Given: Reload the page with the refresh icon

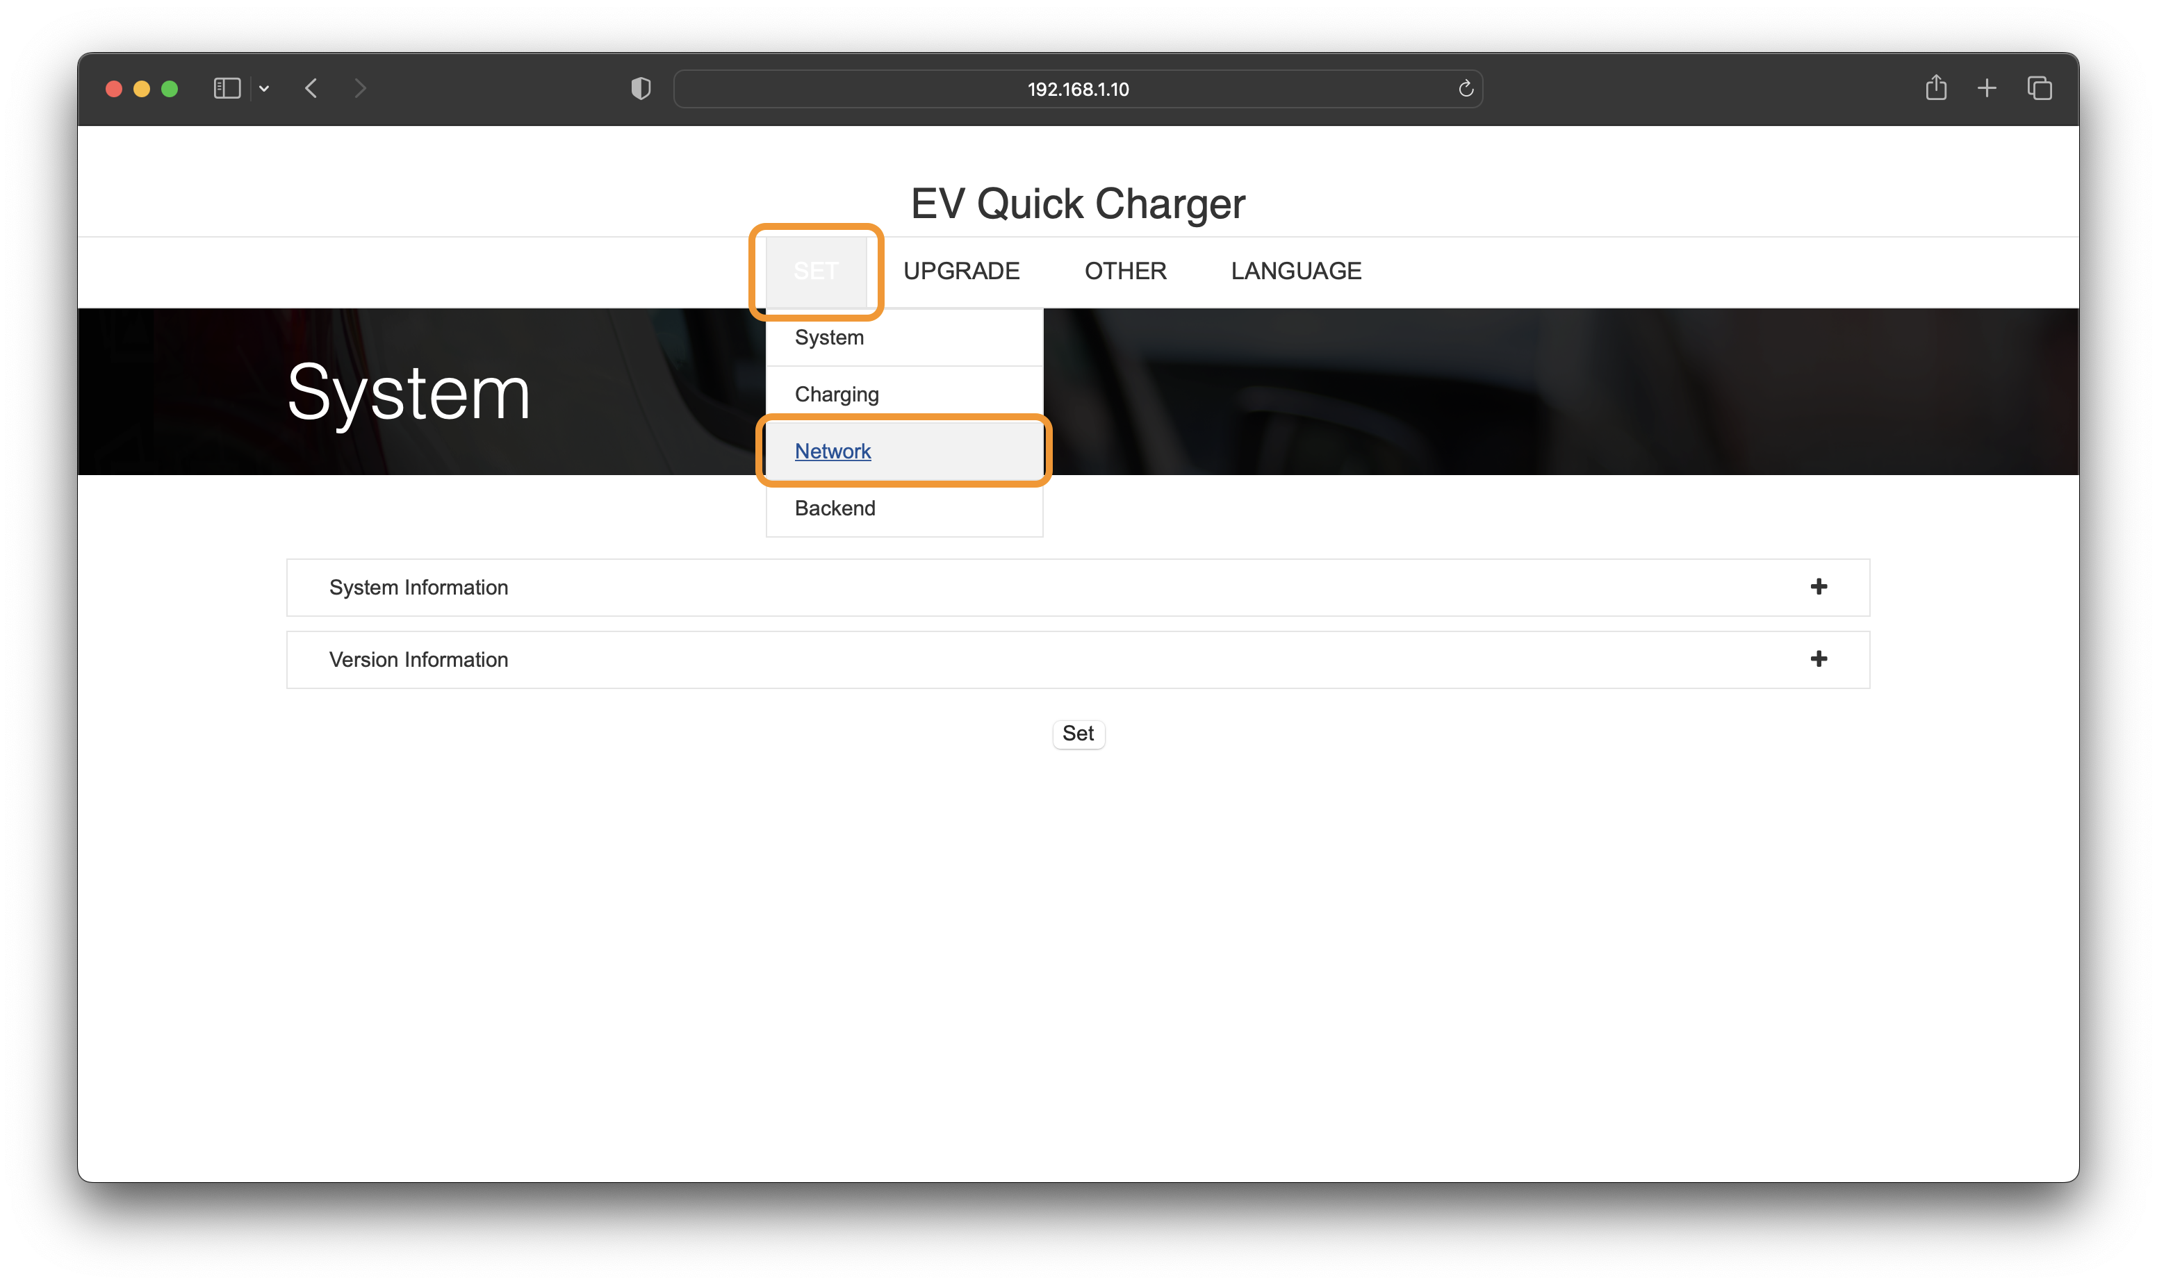Looking at the screenshot, I should [x=1466, y=88].
